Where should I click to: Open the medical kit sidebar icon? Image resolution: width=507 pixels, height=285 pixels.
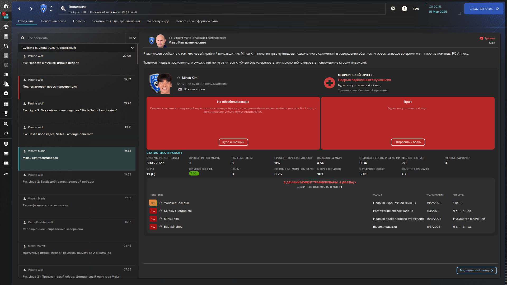6,93
